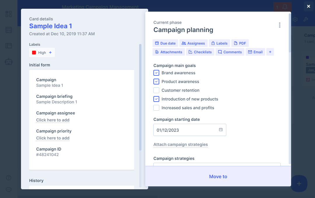This screenshot has width=315, height=198.
Task: Click the help question mark icon
Action: (9, 178)
